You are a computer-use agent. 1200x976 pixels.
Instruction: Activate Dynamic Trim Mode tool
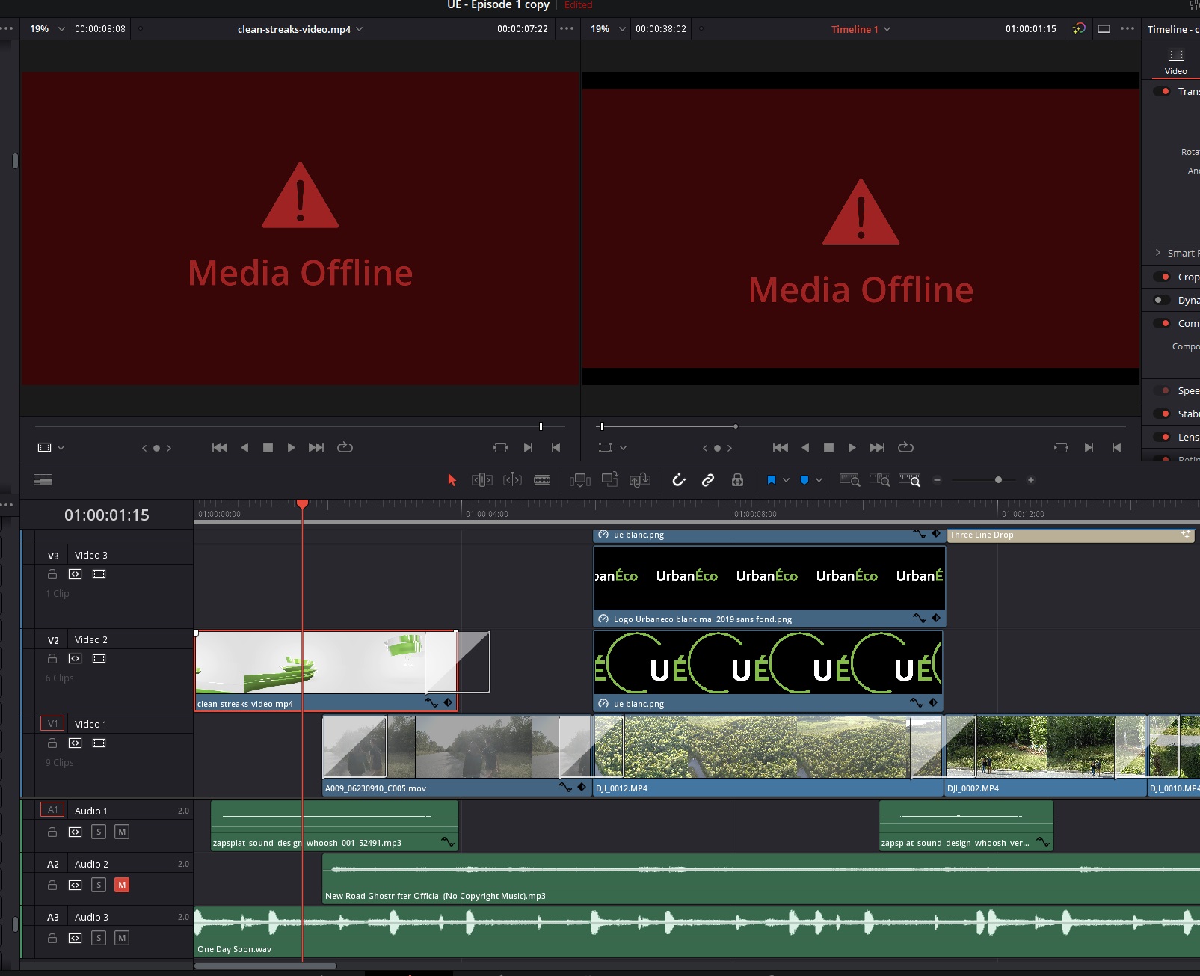512,480
